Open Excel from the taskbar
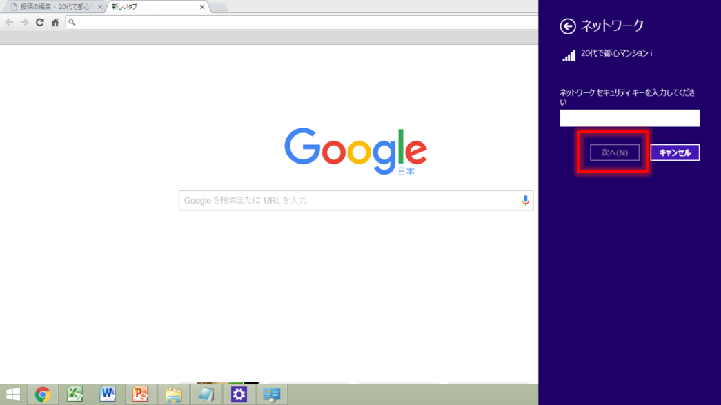 pos(75,394)
